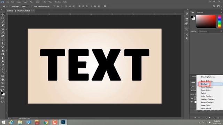This screenshot has width=223, height=125.
Task: Choose Gradient Overlay from the menu
Action: pos(210,99)
